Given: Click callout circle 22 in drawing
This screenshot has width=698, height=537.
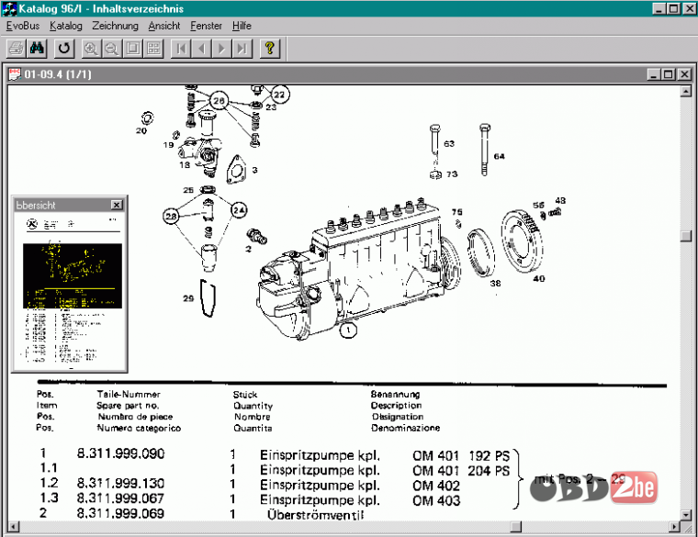Looking at the screenshot, I should point(279,95).
